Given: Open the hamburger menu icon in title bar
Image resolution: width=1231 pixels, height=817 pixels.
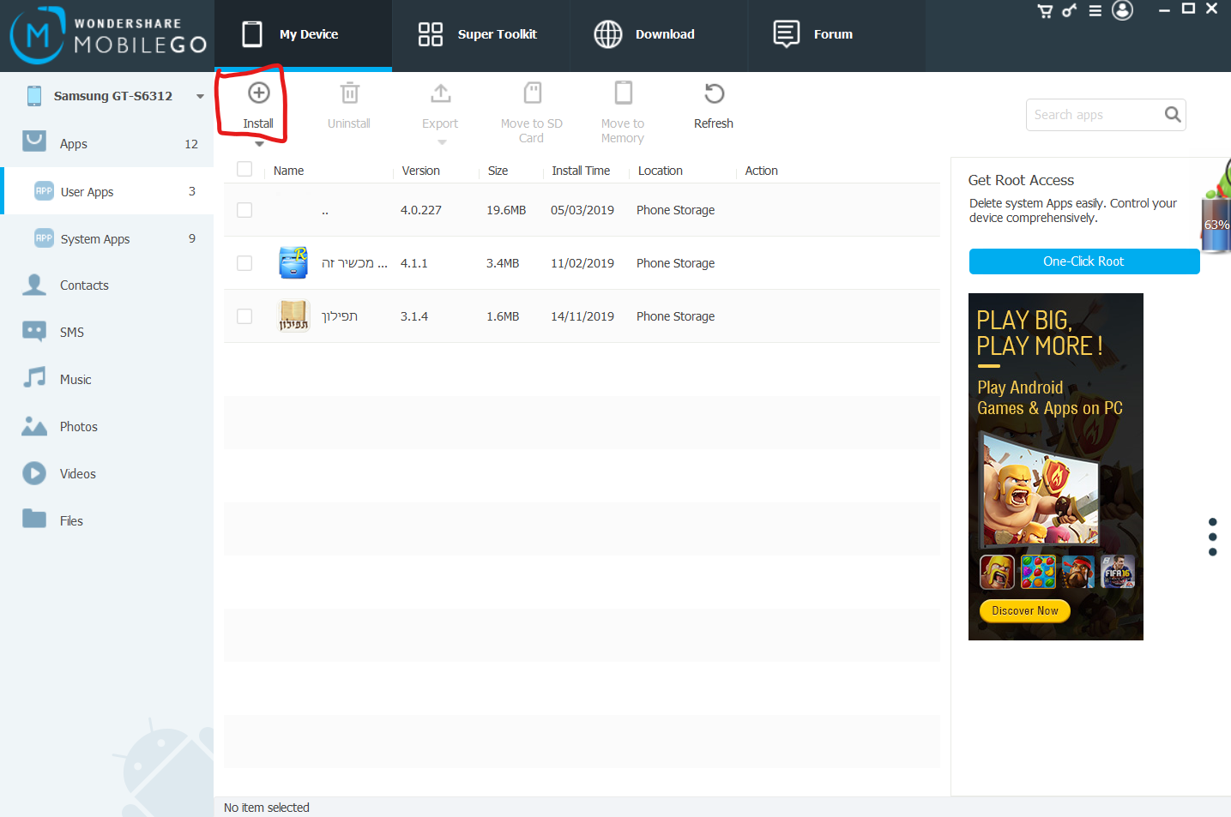Looking at the screenshot, I should [x=1095, y=11].
